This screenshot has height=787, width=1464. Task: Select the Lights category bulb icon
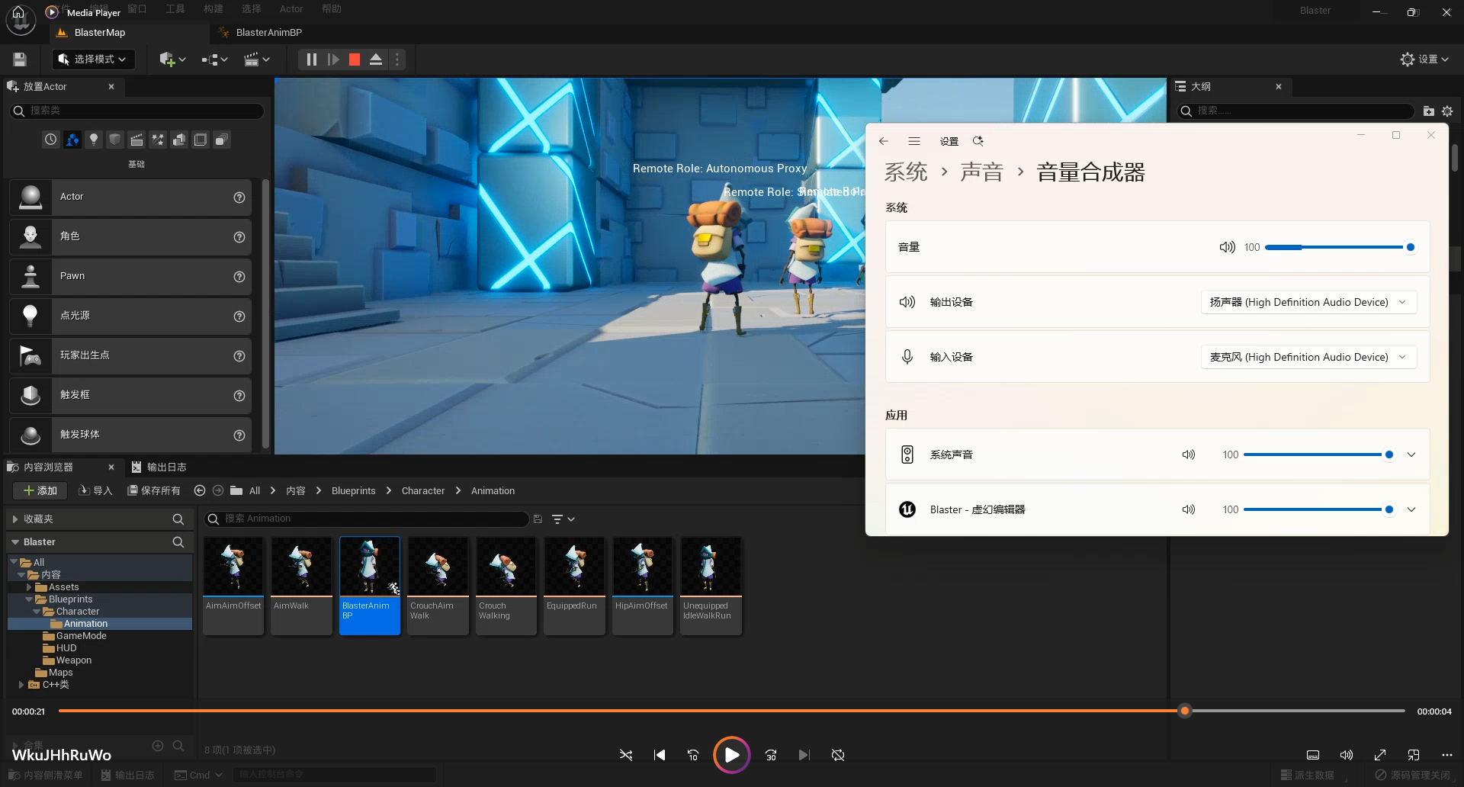[94, 140]
